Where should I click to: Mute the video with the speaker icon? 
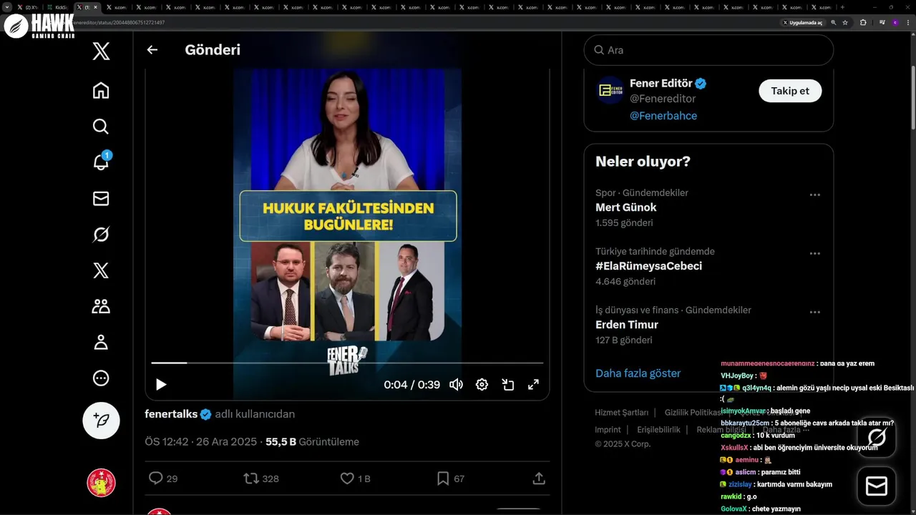click(x=456, y=385)
